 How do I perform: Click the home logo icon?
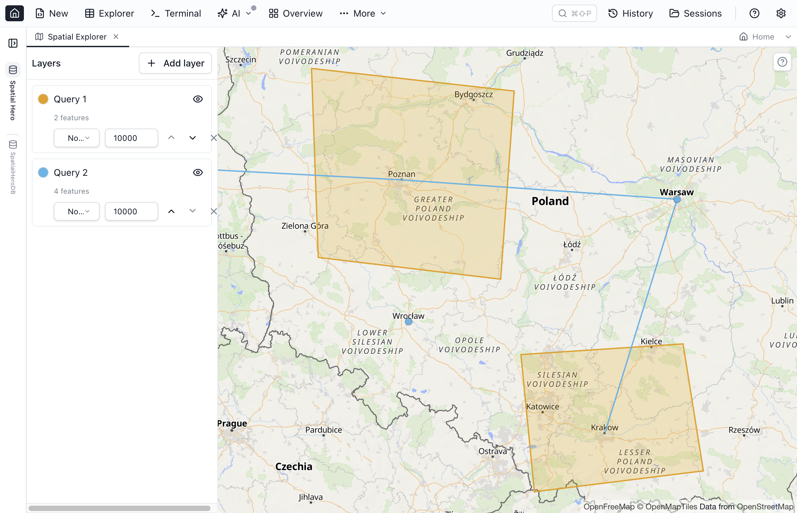14,13
